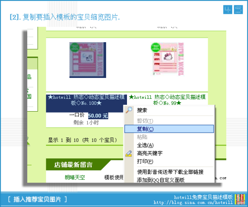The image size is (248, 207).
Task: Click the 朗晴天空 username link
Action: [75, 178]
